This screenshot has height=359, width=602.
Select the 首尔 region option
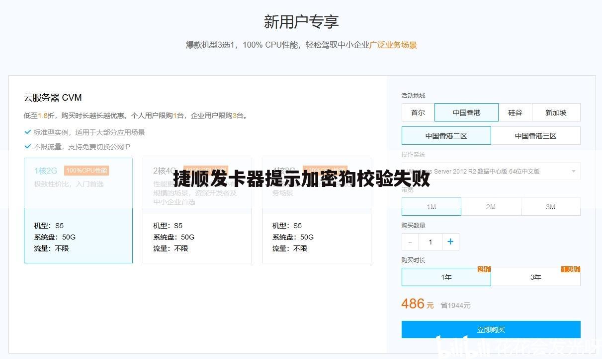click(418, 113)
